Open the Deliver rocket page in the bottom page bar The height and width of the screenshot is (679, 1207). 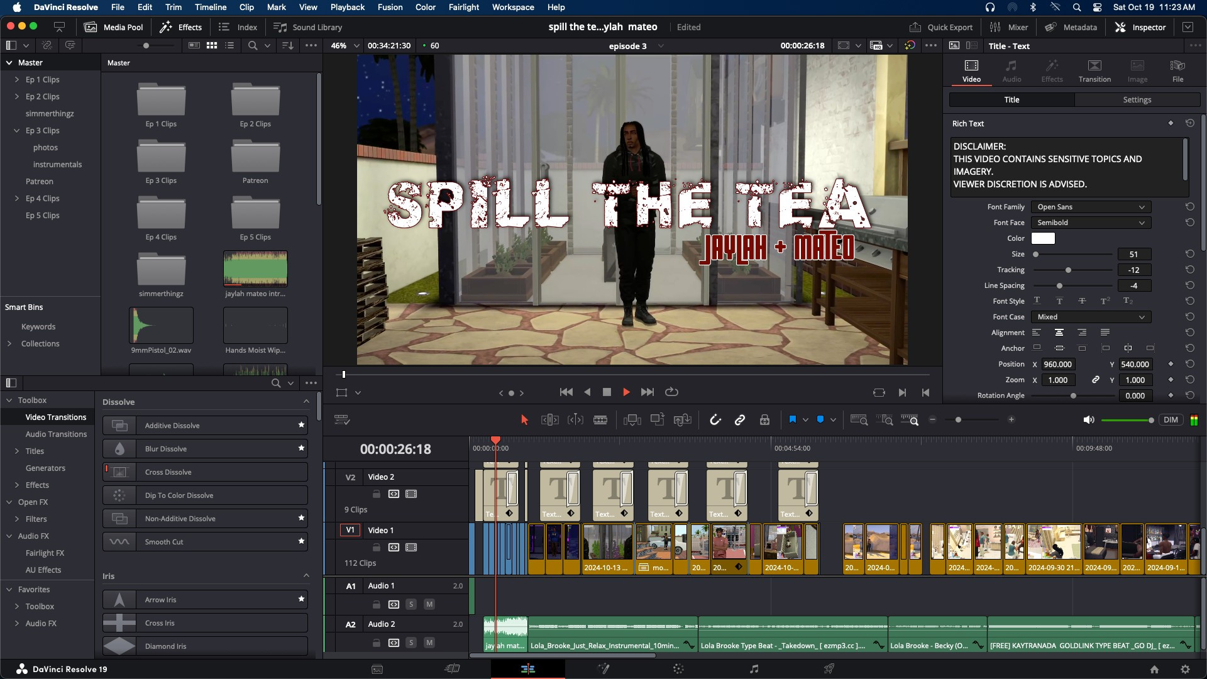829,669
